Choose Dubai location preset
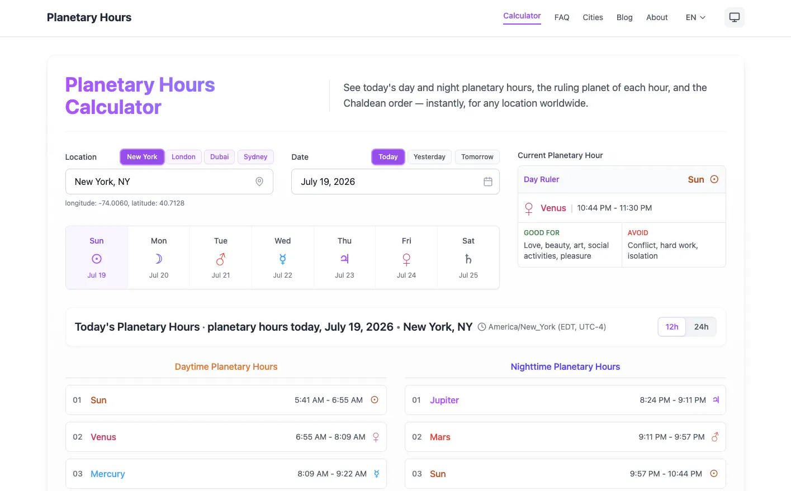This screenshot has width=791, height=491. tap(219, 157)
